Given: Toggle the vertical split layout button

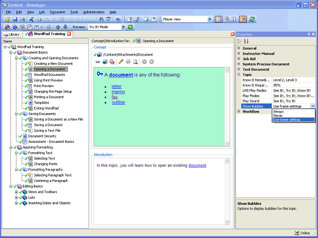Looking at the screenshot, I should (234, 19).
